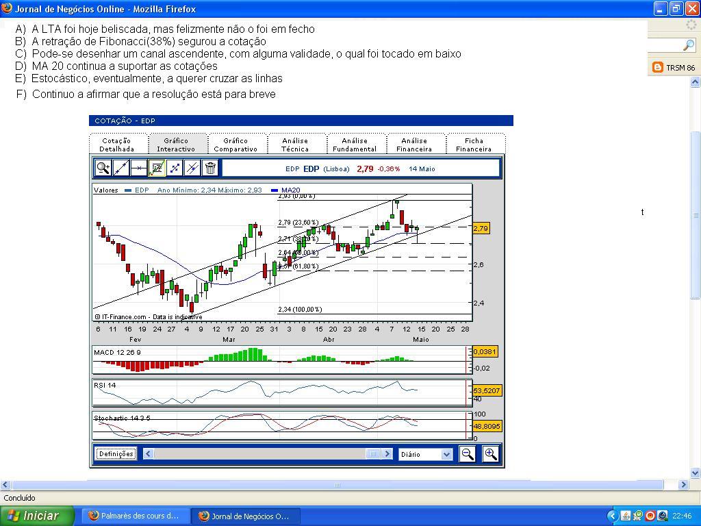Click the chart timeline scrollbar thumb

[x=373, y=454]
